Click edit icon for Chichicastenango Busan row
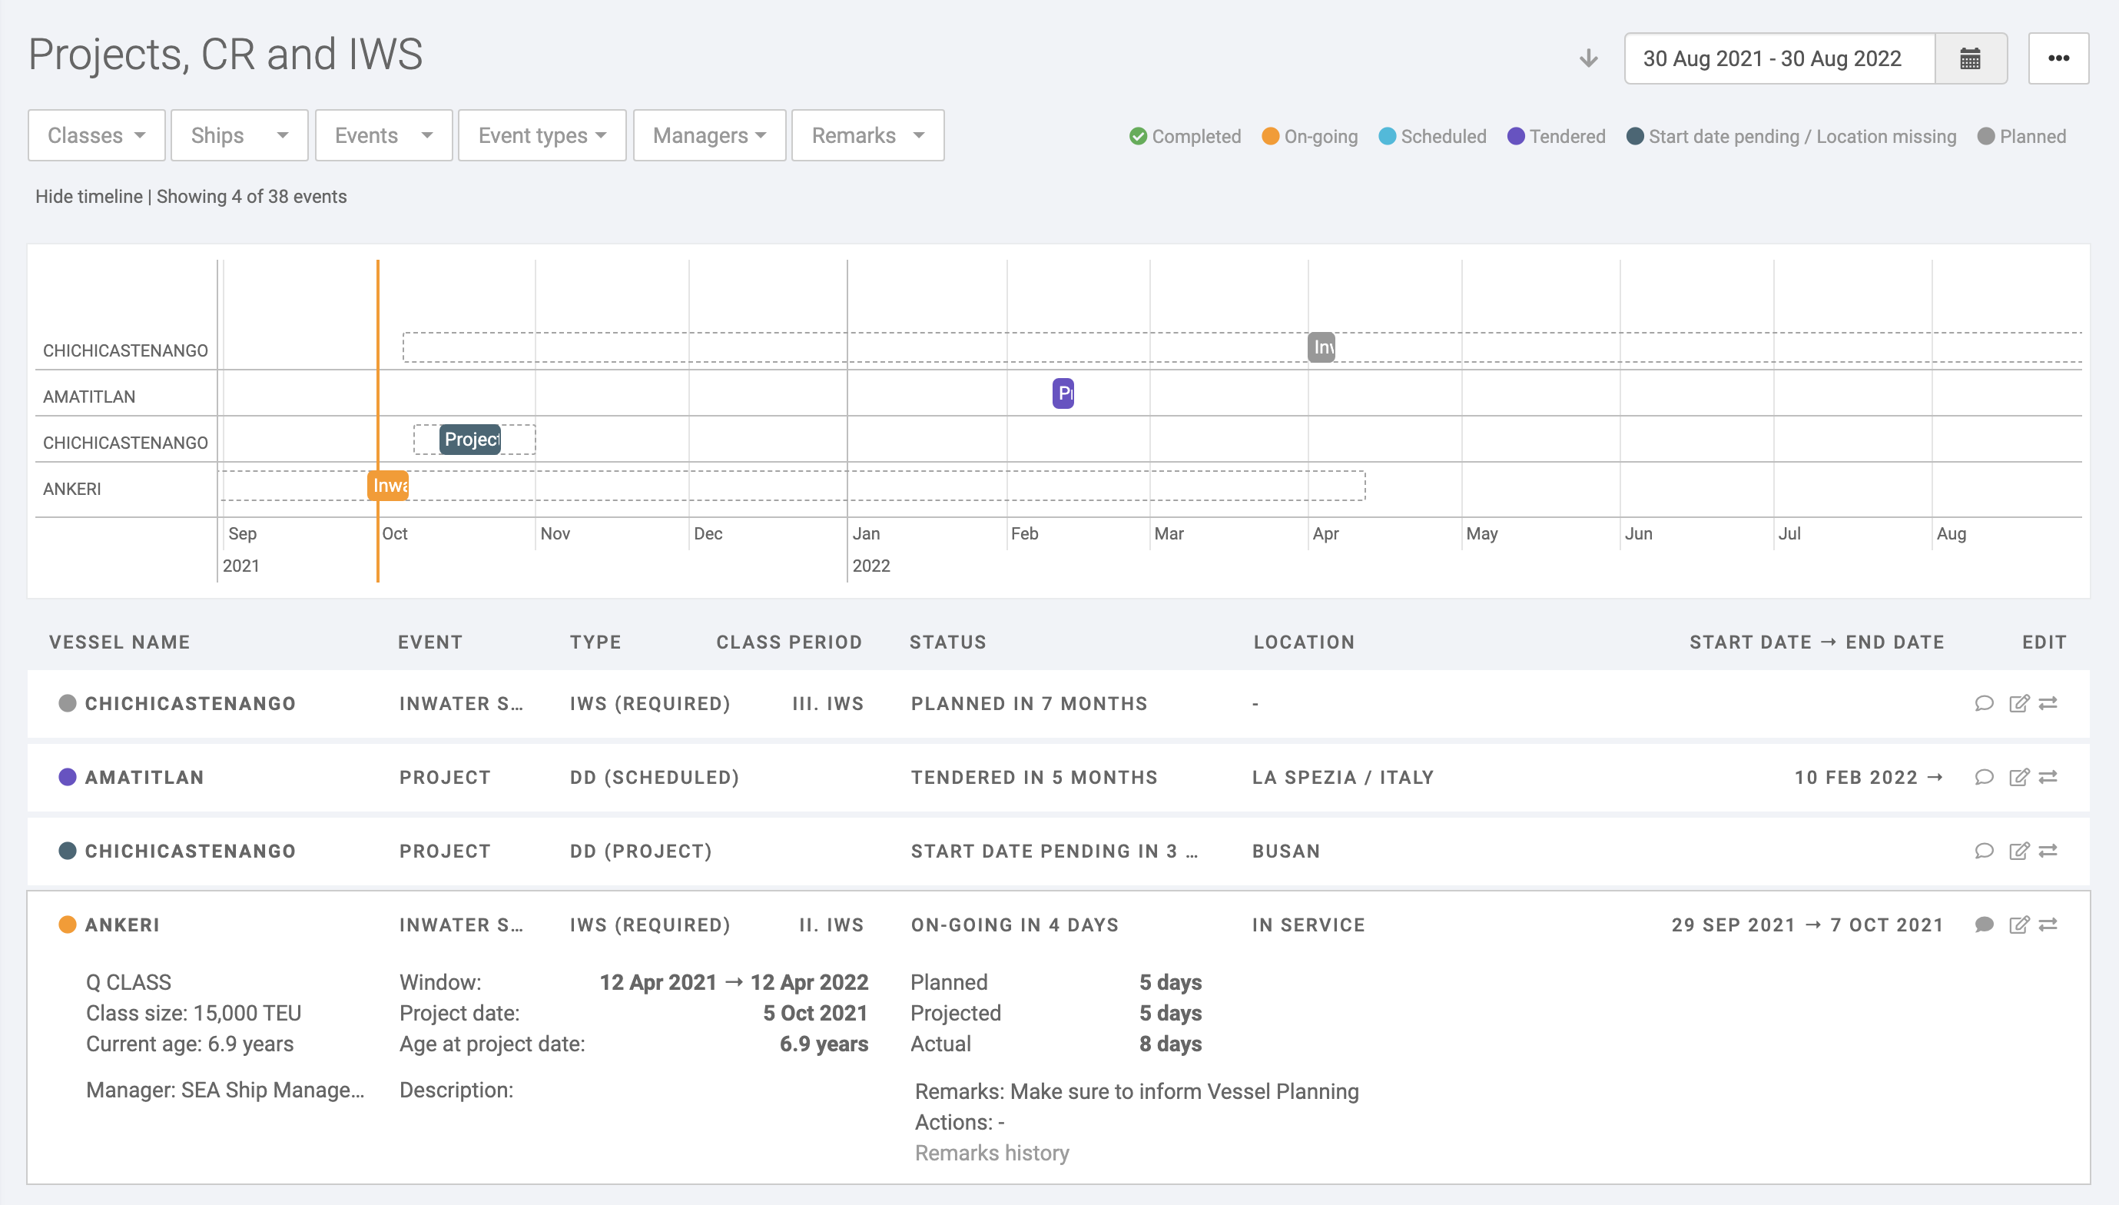Image resolution: width=2119 pixels, height=1205 pixels. click(2019, 851)
